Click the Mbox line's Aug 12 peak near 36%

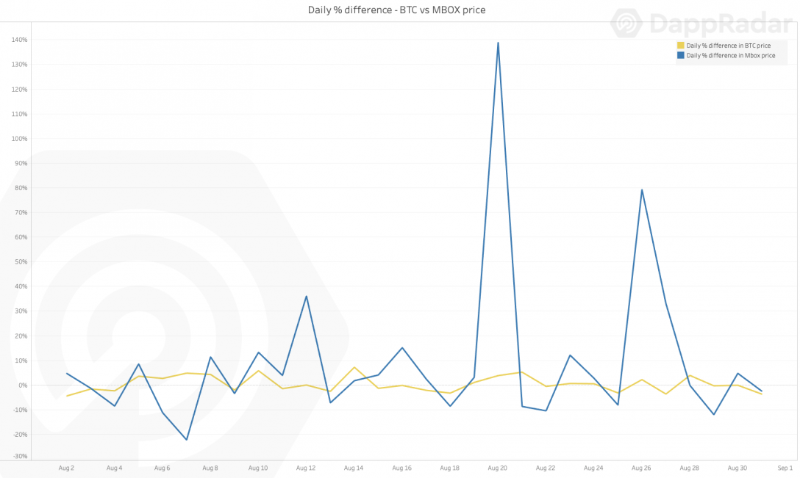pos(306,296)
